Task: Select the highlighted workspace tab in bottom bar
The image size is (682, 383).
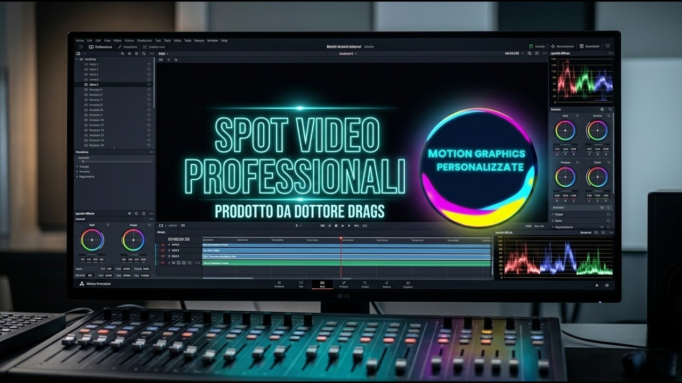Action: point(322,284)
